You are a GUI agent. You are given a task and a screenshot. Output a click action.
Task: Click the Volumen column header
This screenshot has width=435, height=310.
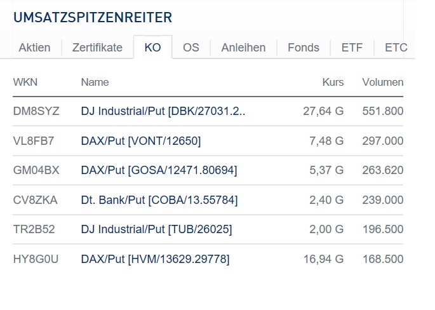click(382, 82)
